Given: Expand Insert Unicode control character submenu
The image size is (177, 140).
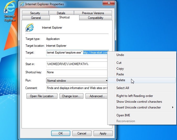Looking at the screenshot, I should (142, 107).
